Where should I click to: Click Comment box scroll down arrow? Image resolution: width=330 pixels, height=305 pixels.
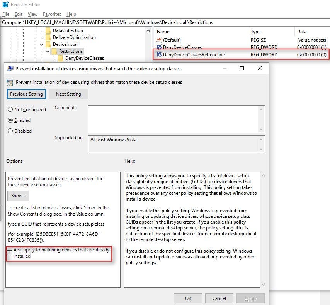pyautogui.click(x=261, y=129)
